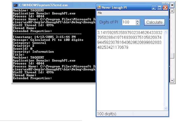Click the PI results box scroll down arrow
Screen dimensions: 178x123
tap(166, 108)
